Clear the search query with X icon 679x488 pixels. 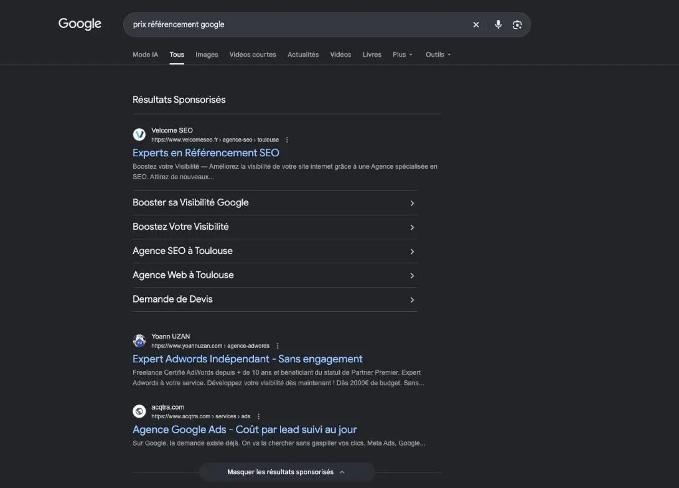pos(476,25)
